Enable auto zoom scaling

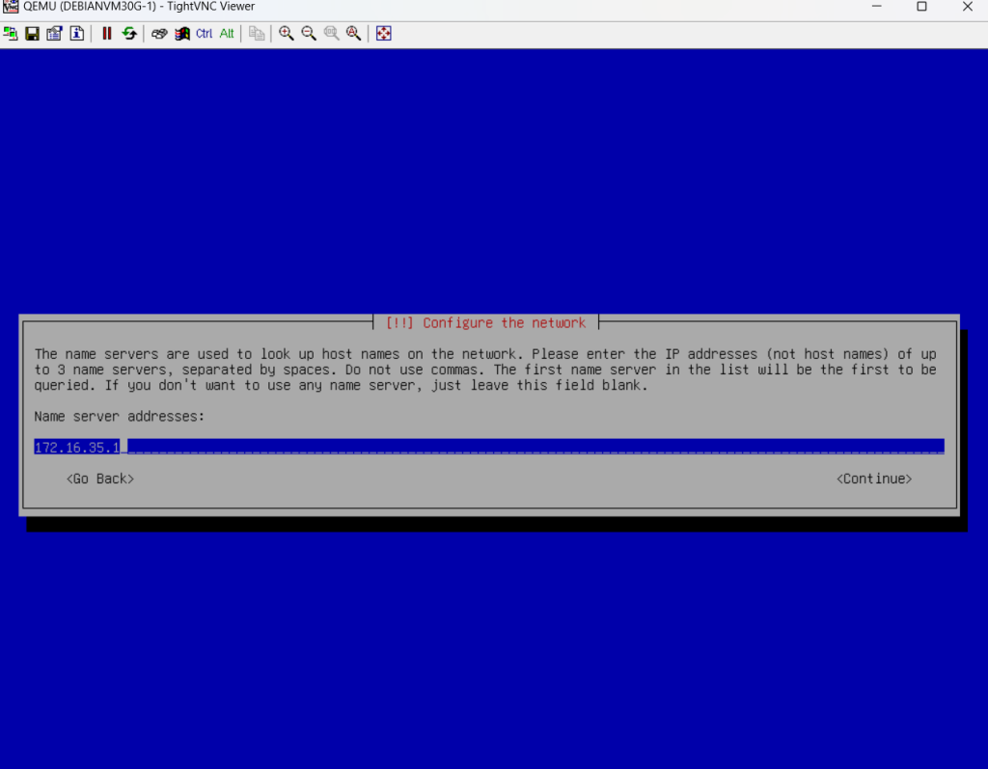coord(353,34)
